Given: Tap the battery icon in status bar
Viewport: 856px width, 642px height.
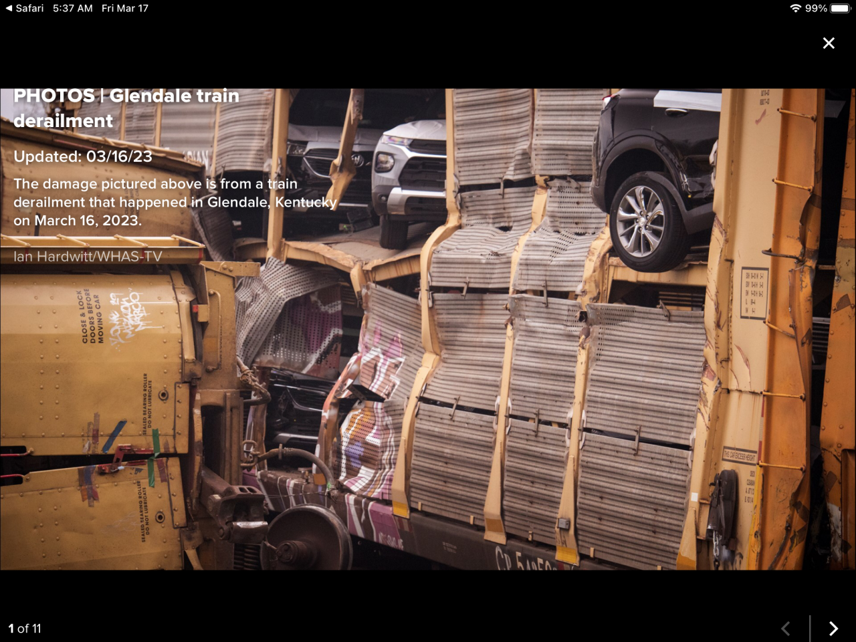Looking at the screenshot, I should point(840,9).
